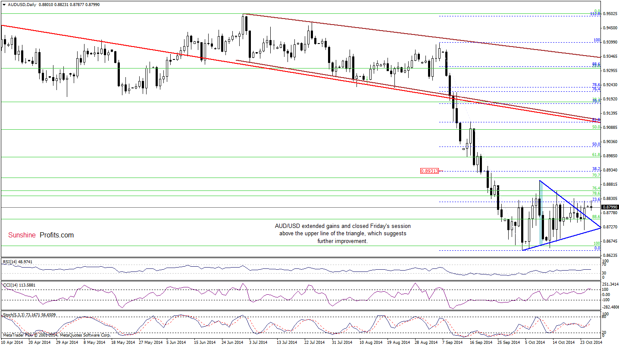
Task: Click the 0.89340 price axis label
Action: click(610, 170)
